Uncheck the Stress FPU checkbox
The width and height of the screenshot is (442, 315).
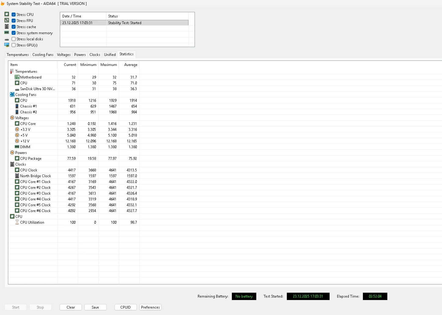[x=14, y=20]
